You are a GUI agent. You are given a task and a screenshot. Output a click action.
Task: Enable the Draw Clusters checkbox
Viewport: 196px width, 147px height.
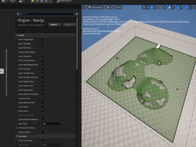click(x=43, y=107)
